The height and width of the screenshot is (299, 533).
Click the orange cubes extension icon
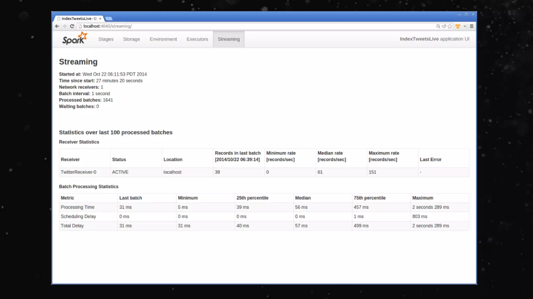pos(458,26)
